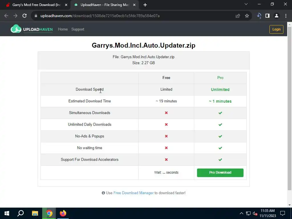Bookmark this page with the star icon

(247, 16)
